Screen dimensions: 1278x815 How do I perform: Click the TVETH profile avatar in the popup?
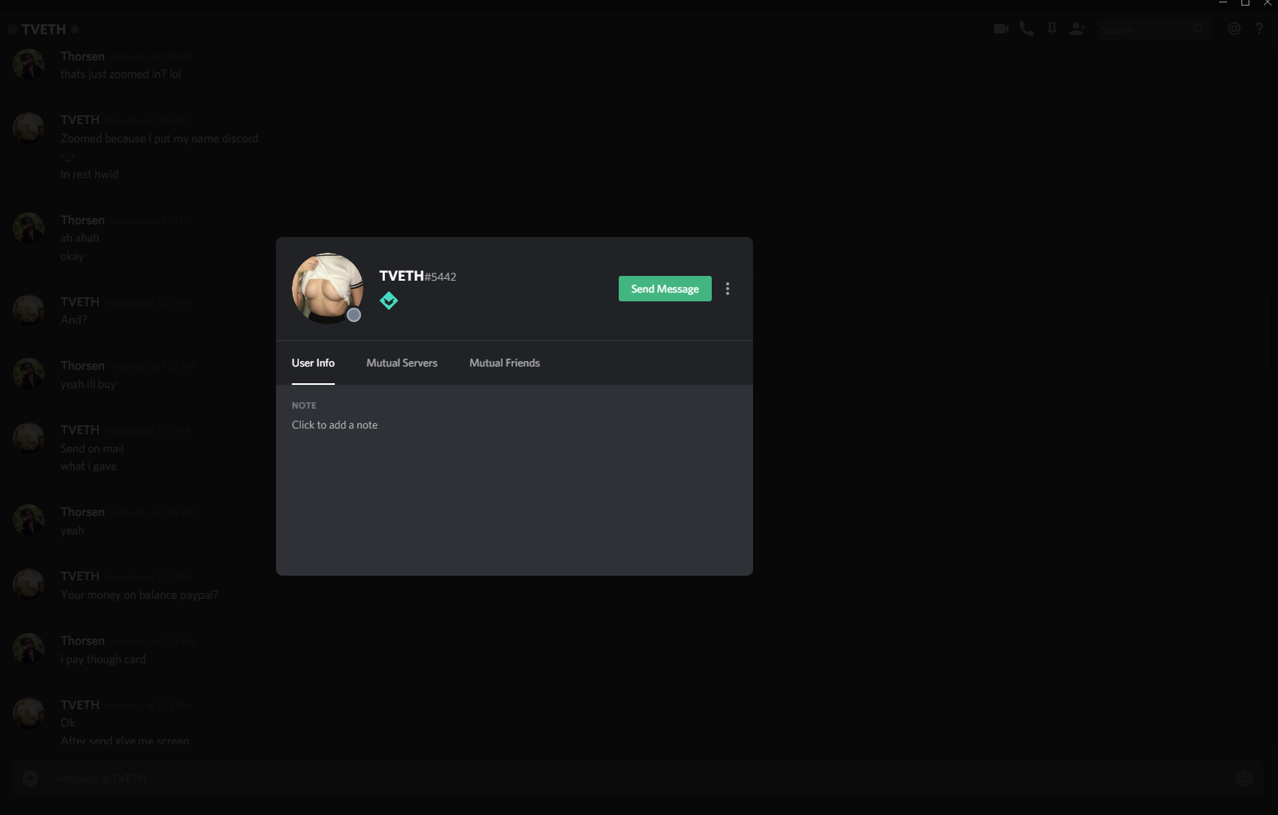pyautogui.click(x=328, y=288)
